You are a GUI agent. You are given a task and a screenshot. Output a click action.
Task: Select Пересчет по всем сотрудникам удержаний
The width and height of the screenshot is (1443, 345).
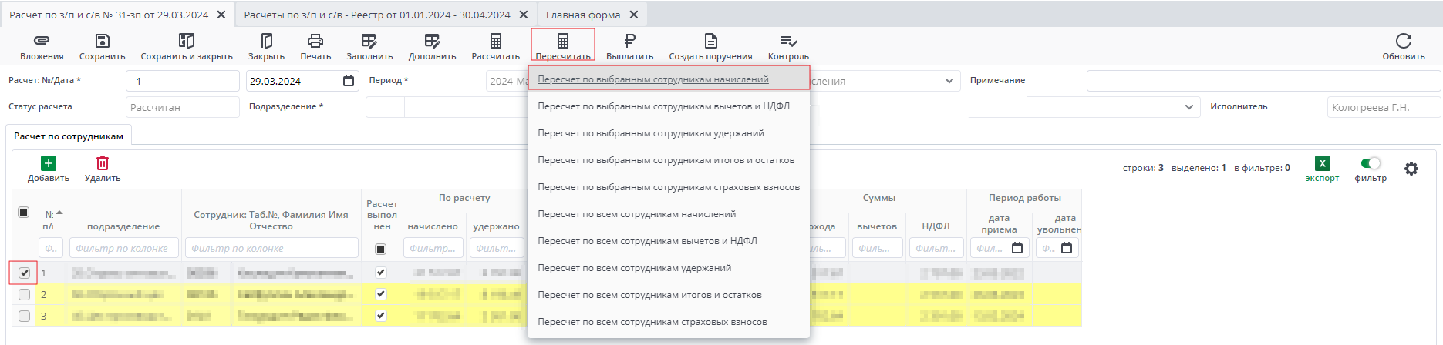click(669, 268)
